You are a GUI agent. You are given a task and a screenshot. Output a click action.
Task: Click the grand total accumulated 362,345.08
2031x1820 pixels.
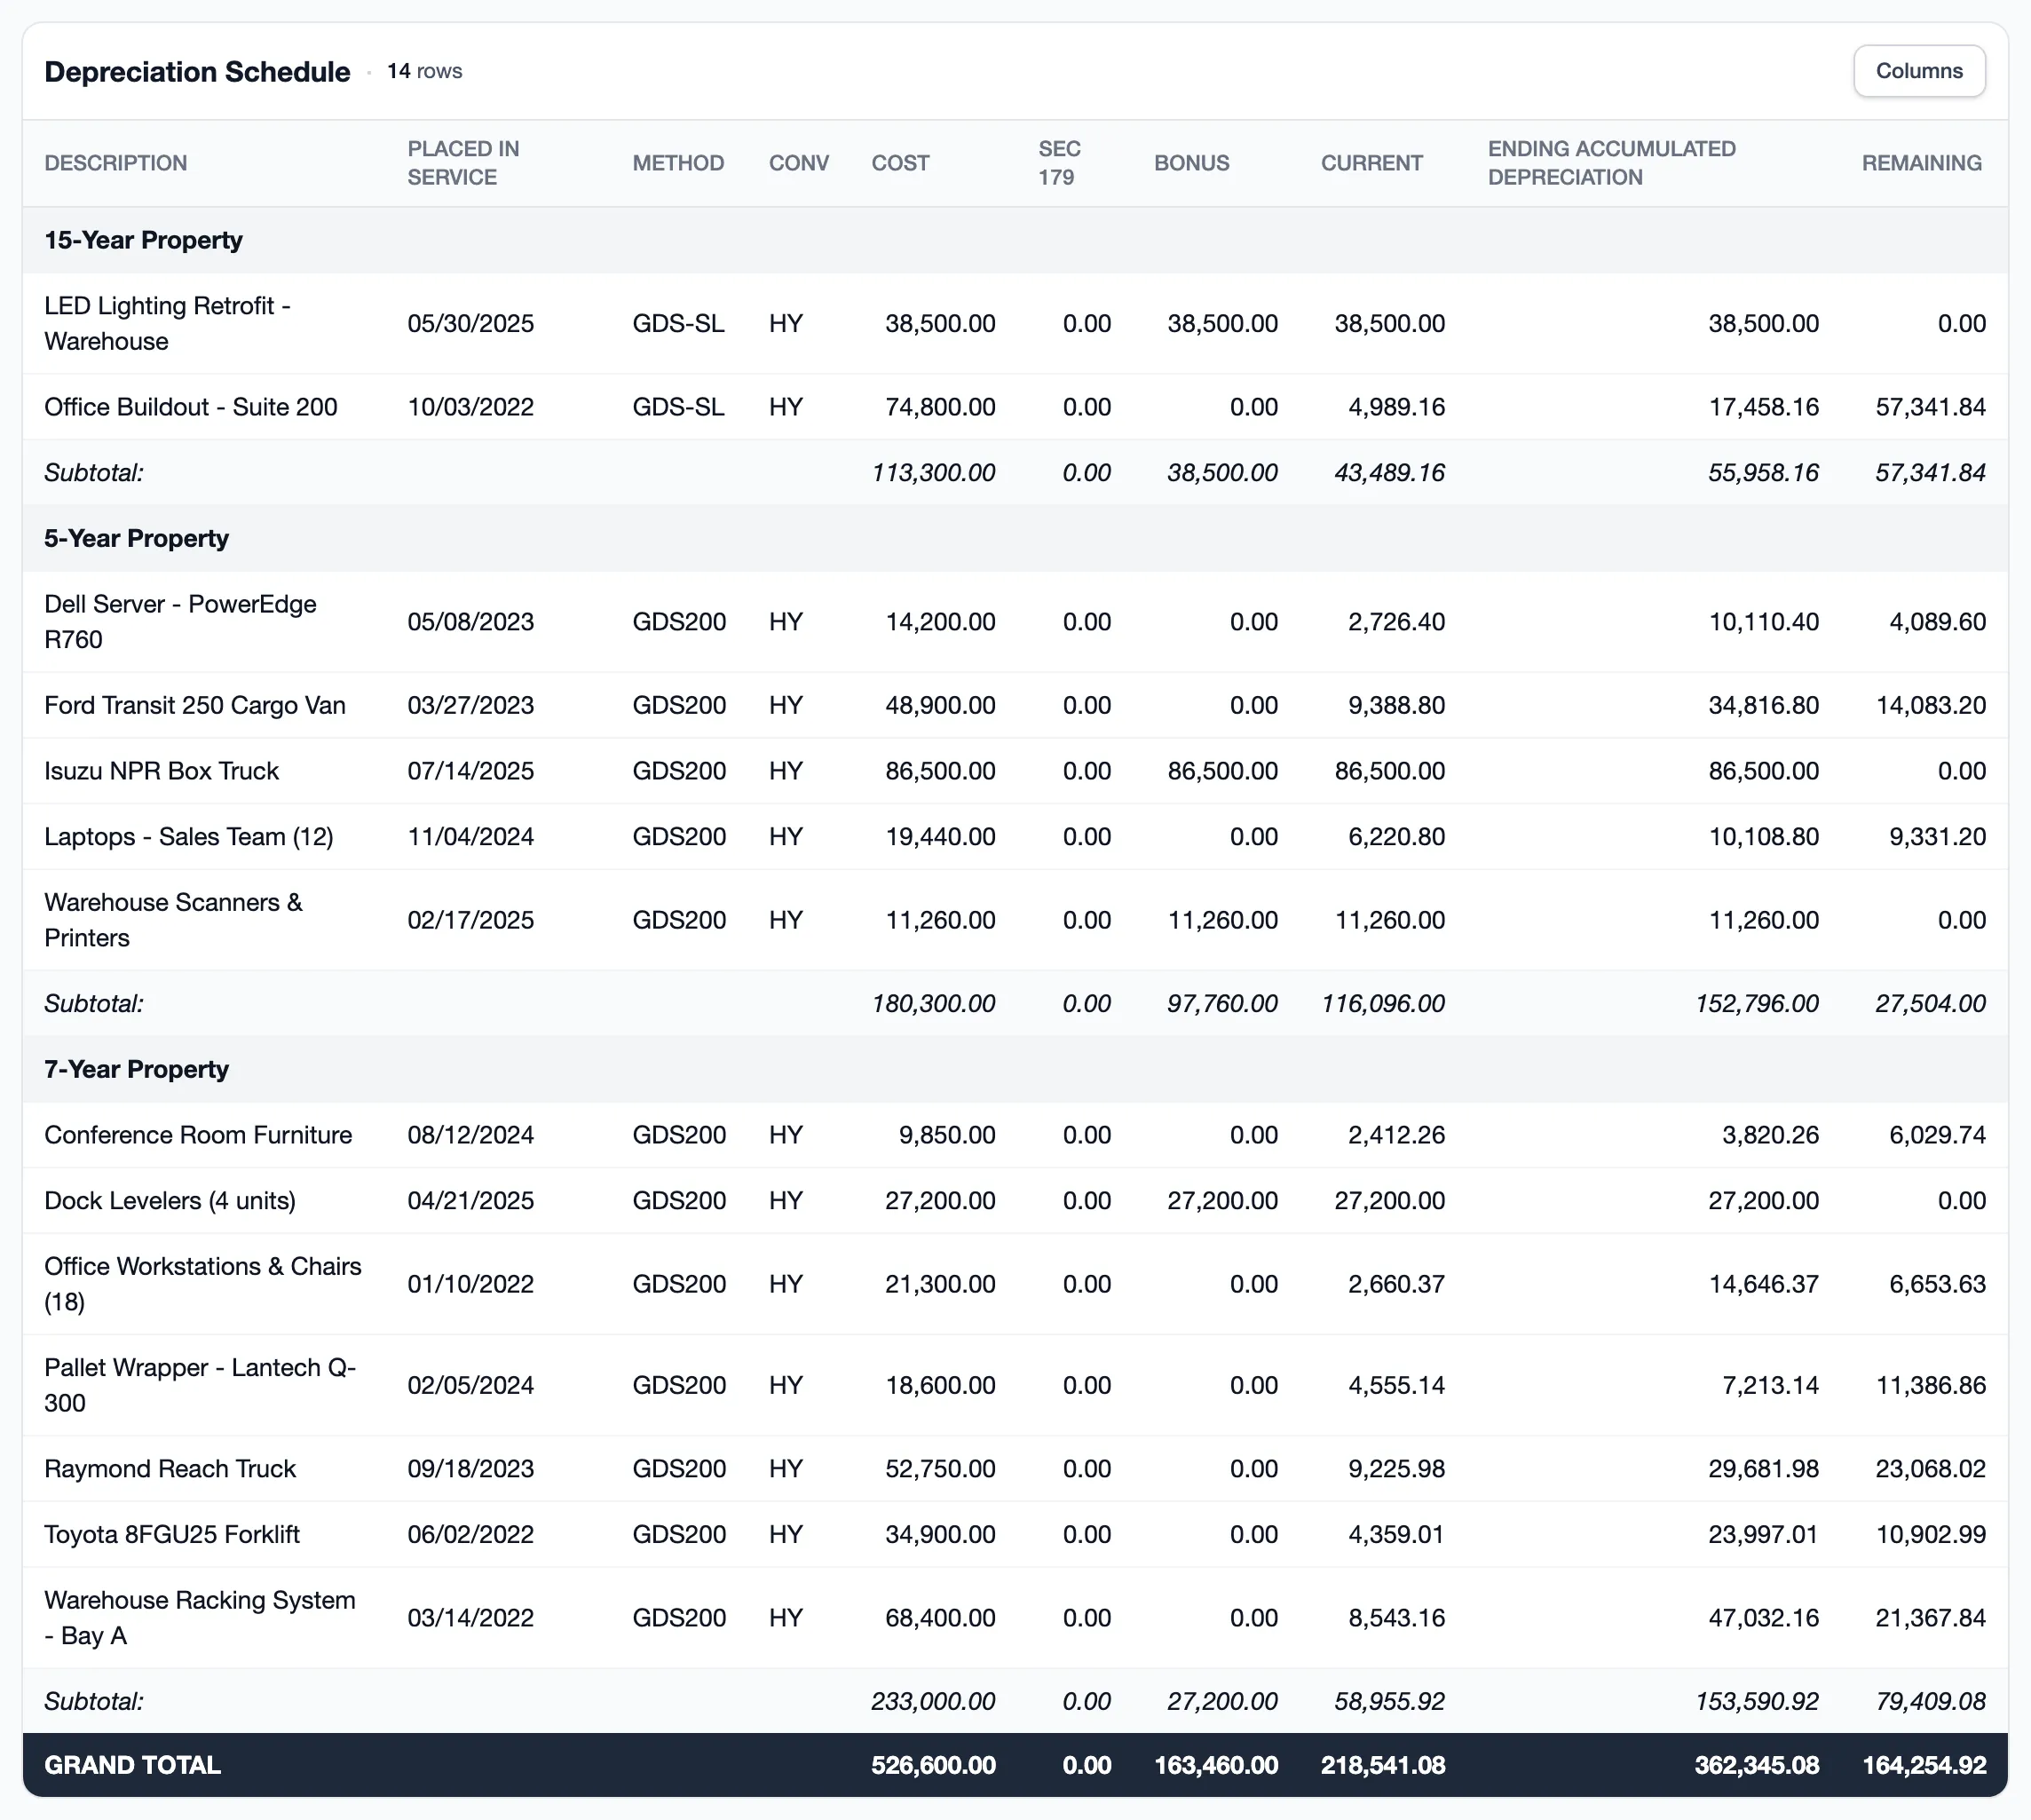click(x=1756, y=1765)
